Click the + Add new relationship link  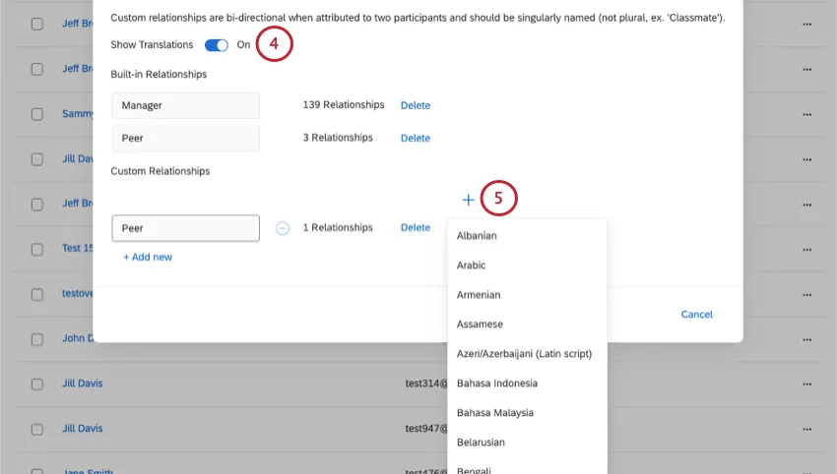click(148, 257)
